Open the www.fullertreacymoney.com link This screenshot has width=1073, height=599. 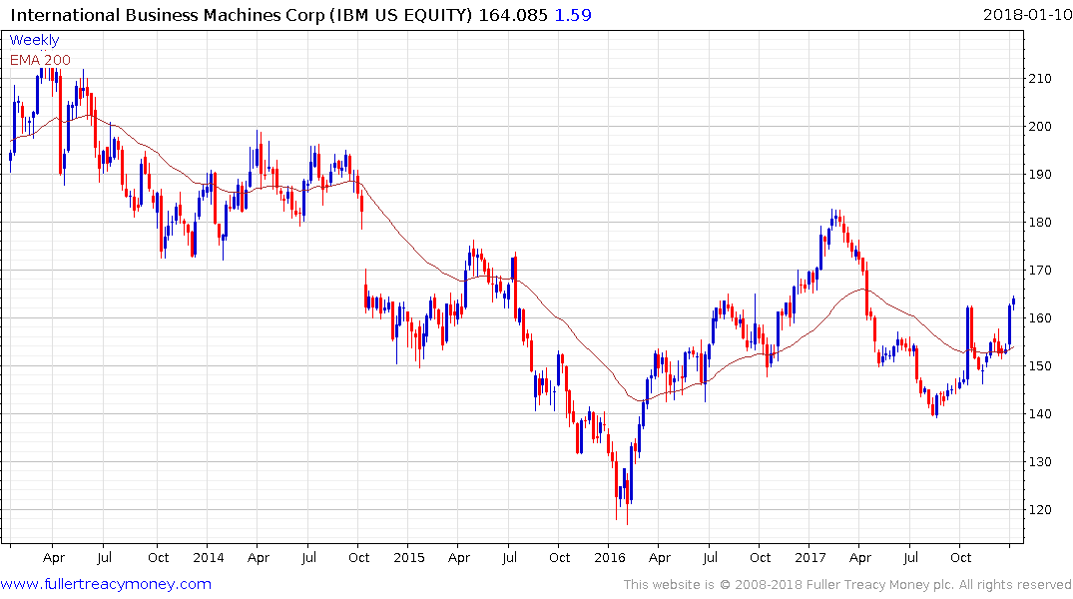[x=106, y=584]
